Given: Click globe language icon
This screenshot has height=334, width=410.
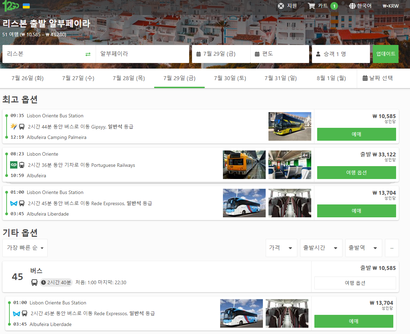Looking at the screenshot, I should point(353,6).
